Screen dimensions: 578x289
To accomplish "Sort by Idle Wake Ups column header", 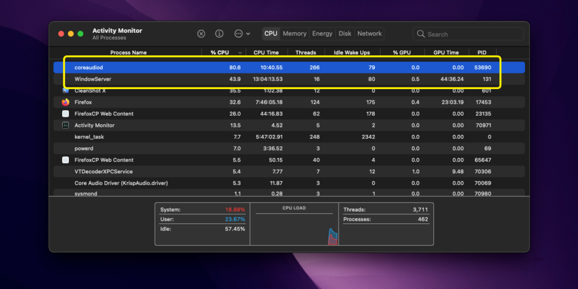I will 352,52.
